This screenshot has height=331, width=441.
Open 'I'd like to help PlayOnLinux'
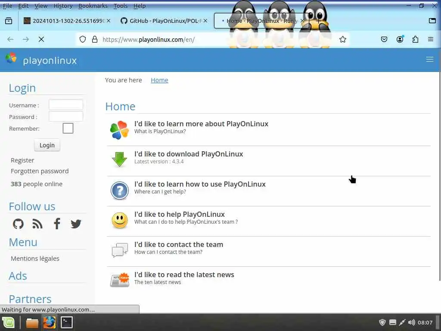point(180,214)
